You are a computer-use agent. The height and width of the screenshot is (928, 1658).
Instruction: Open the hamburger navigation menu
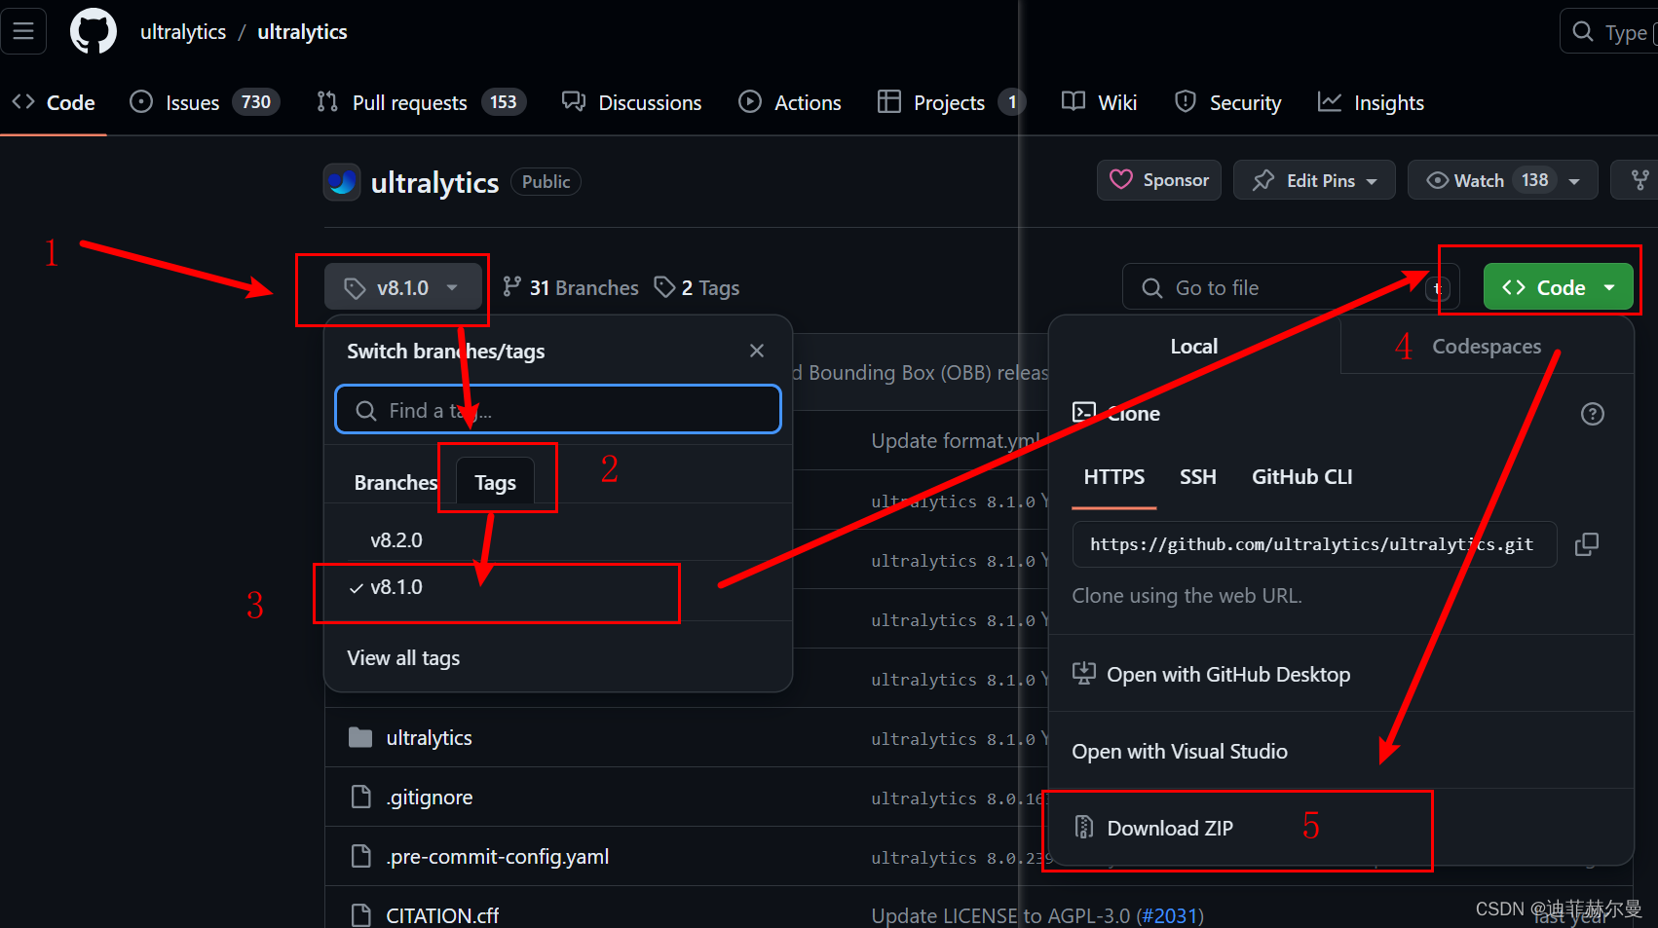tap(23, 31)
